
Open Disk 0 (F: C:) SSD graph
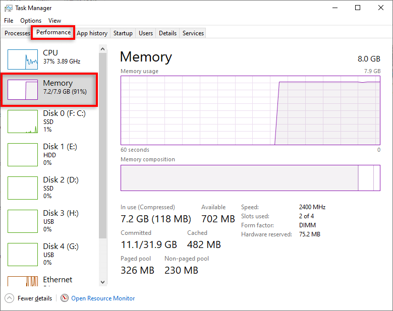pos(23,121)
